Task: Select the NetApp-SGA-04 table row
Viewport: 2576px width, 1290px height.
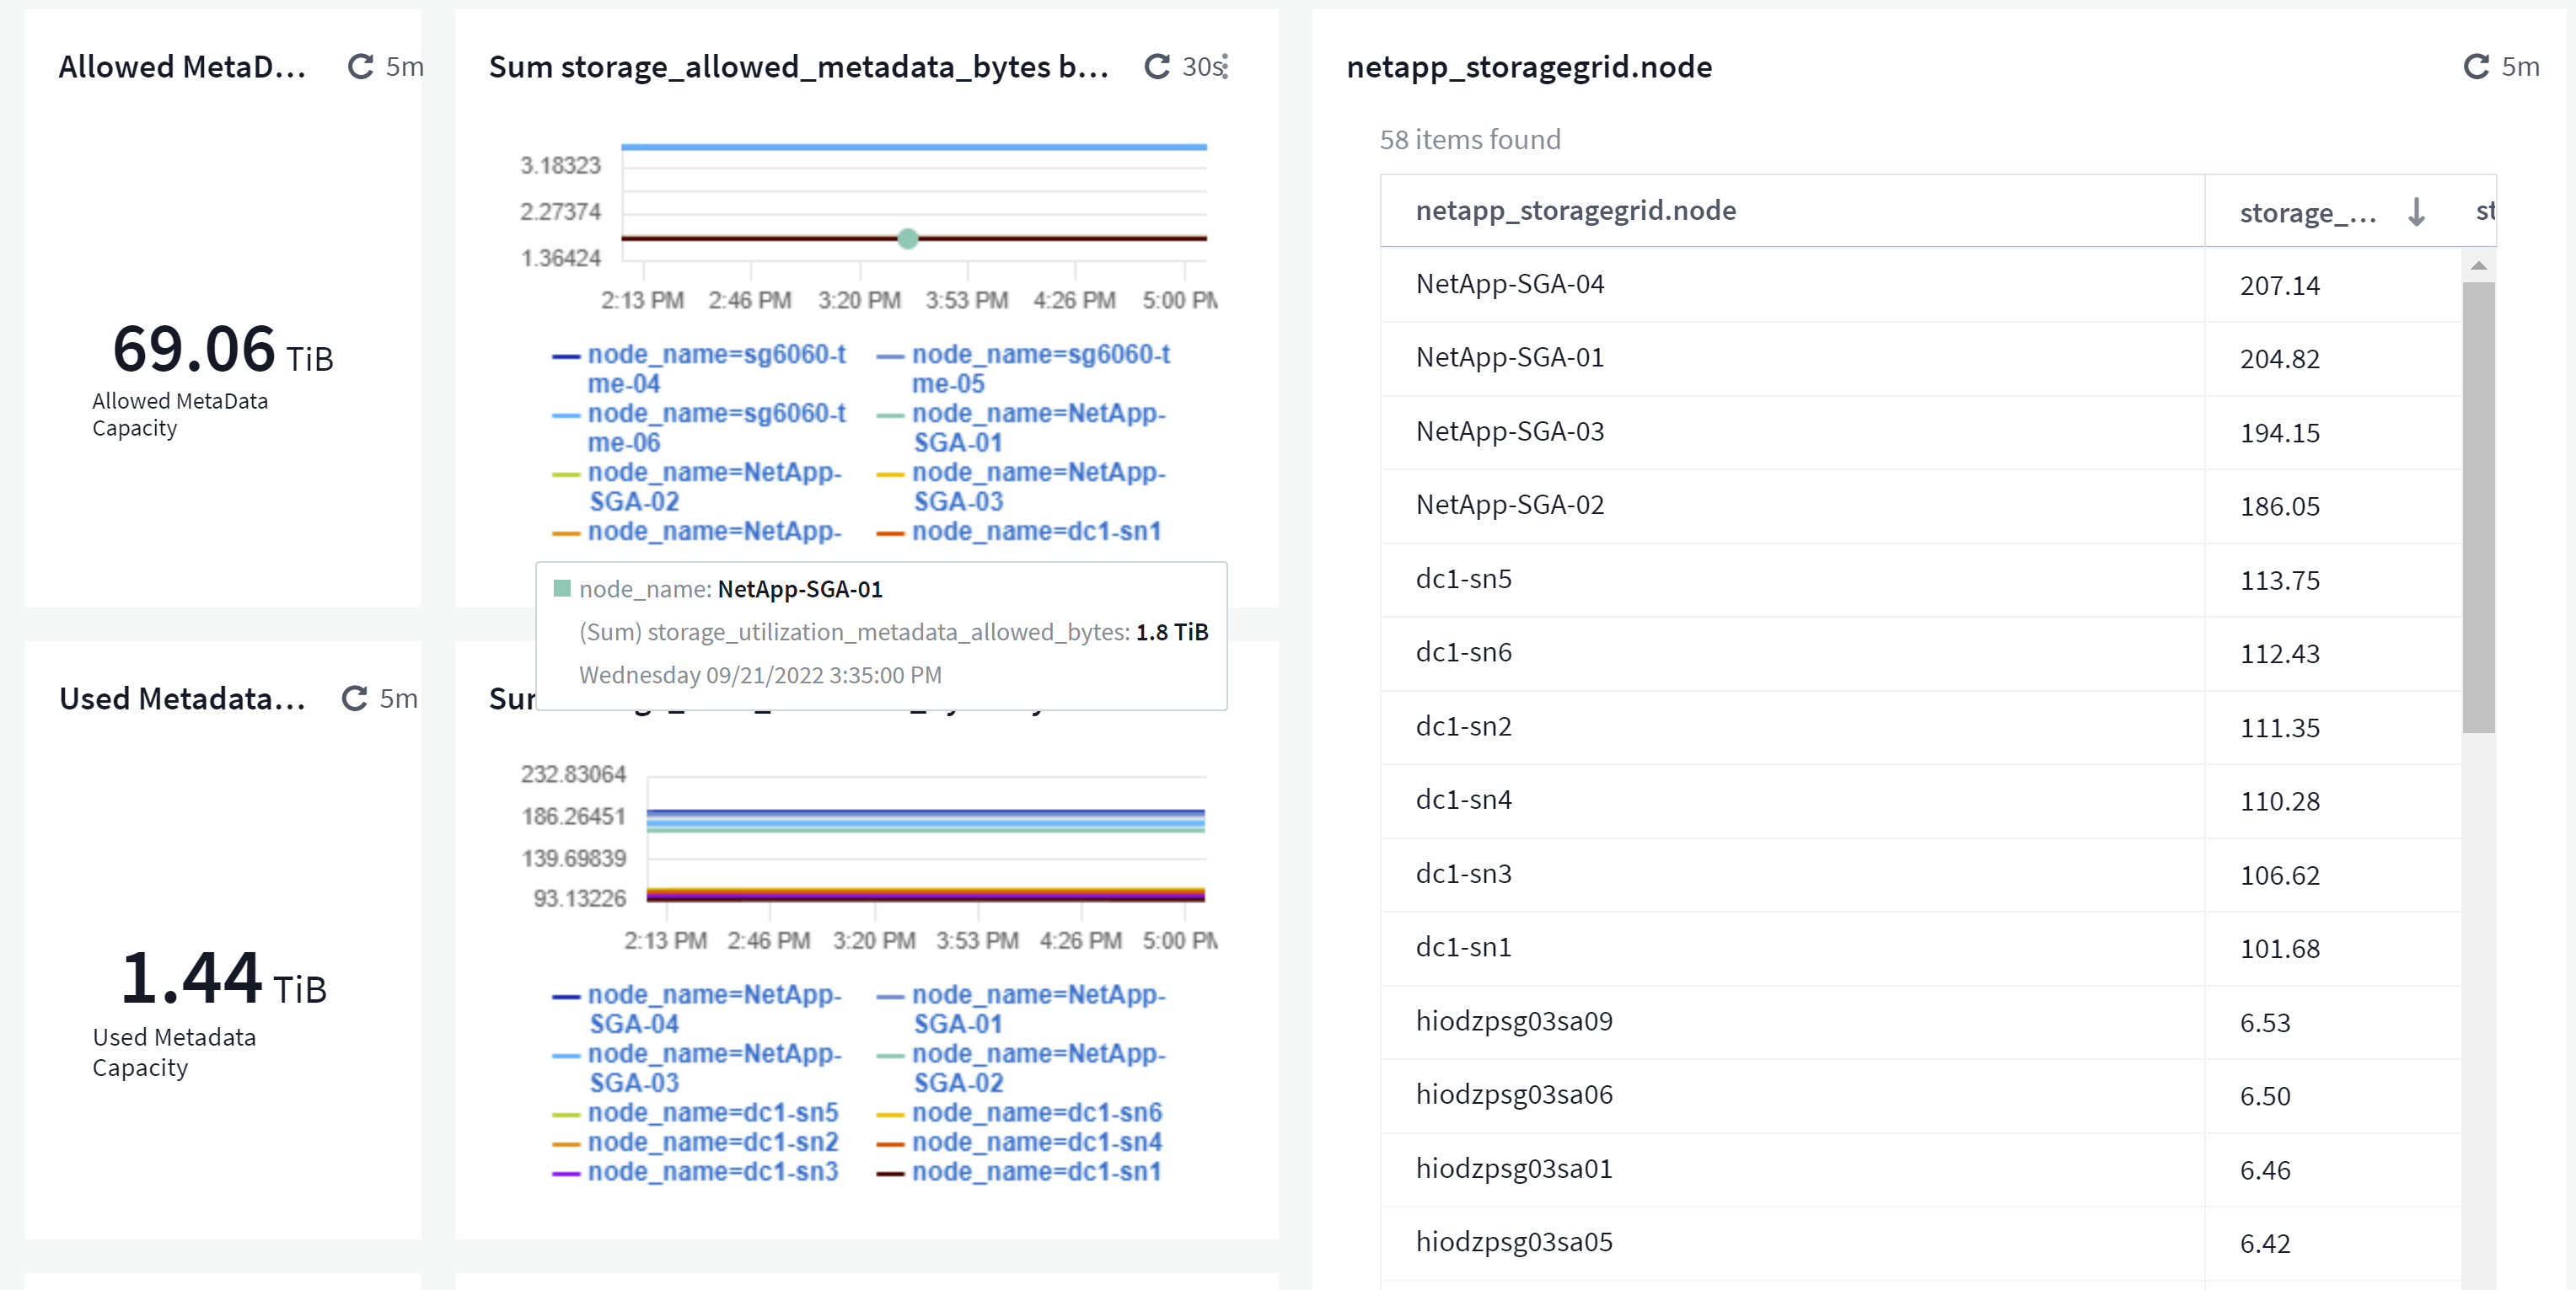Action: (1509, 285)
